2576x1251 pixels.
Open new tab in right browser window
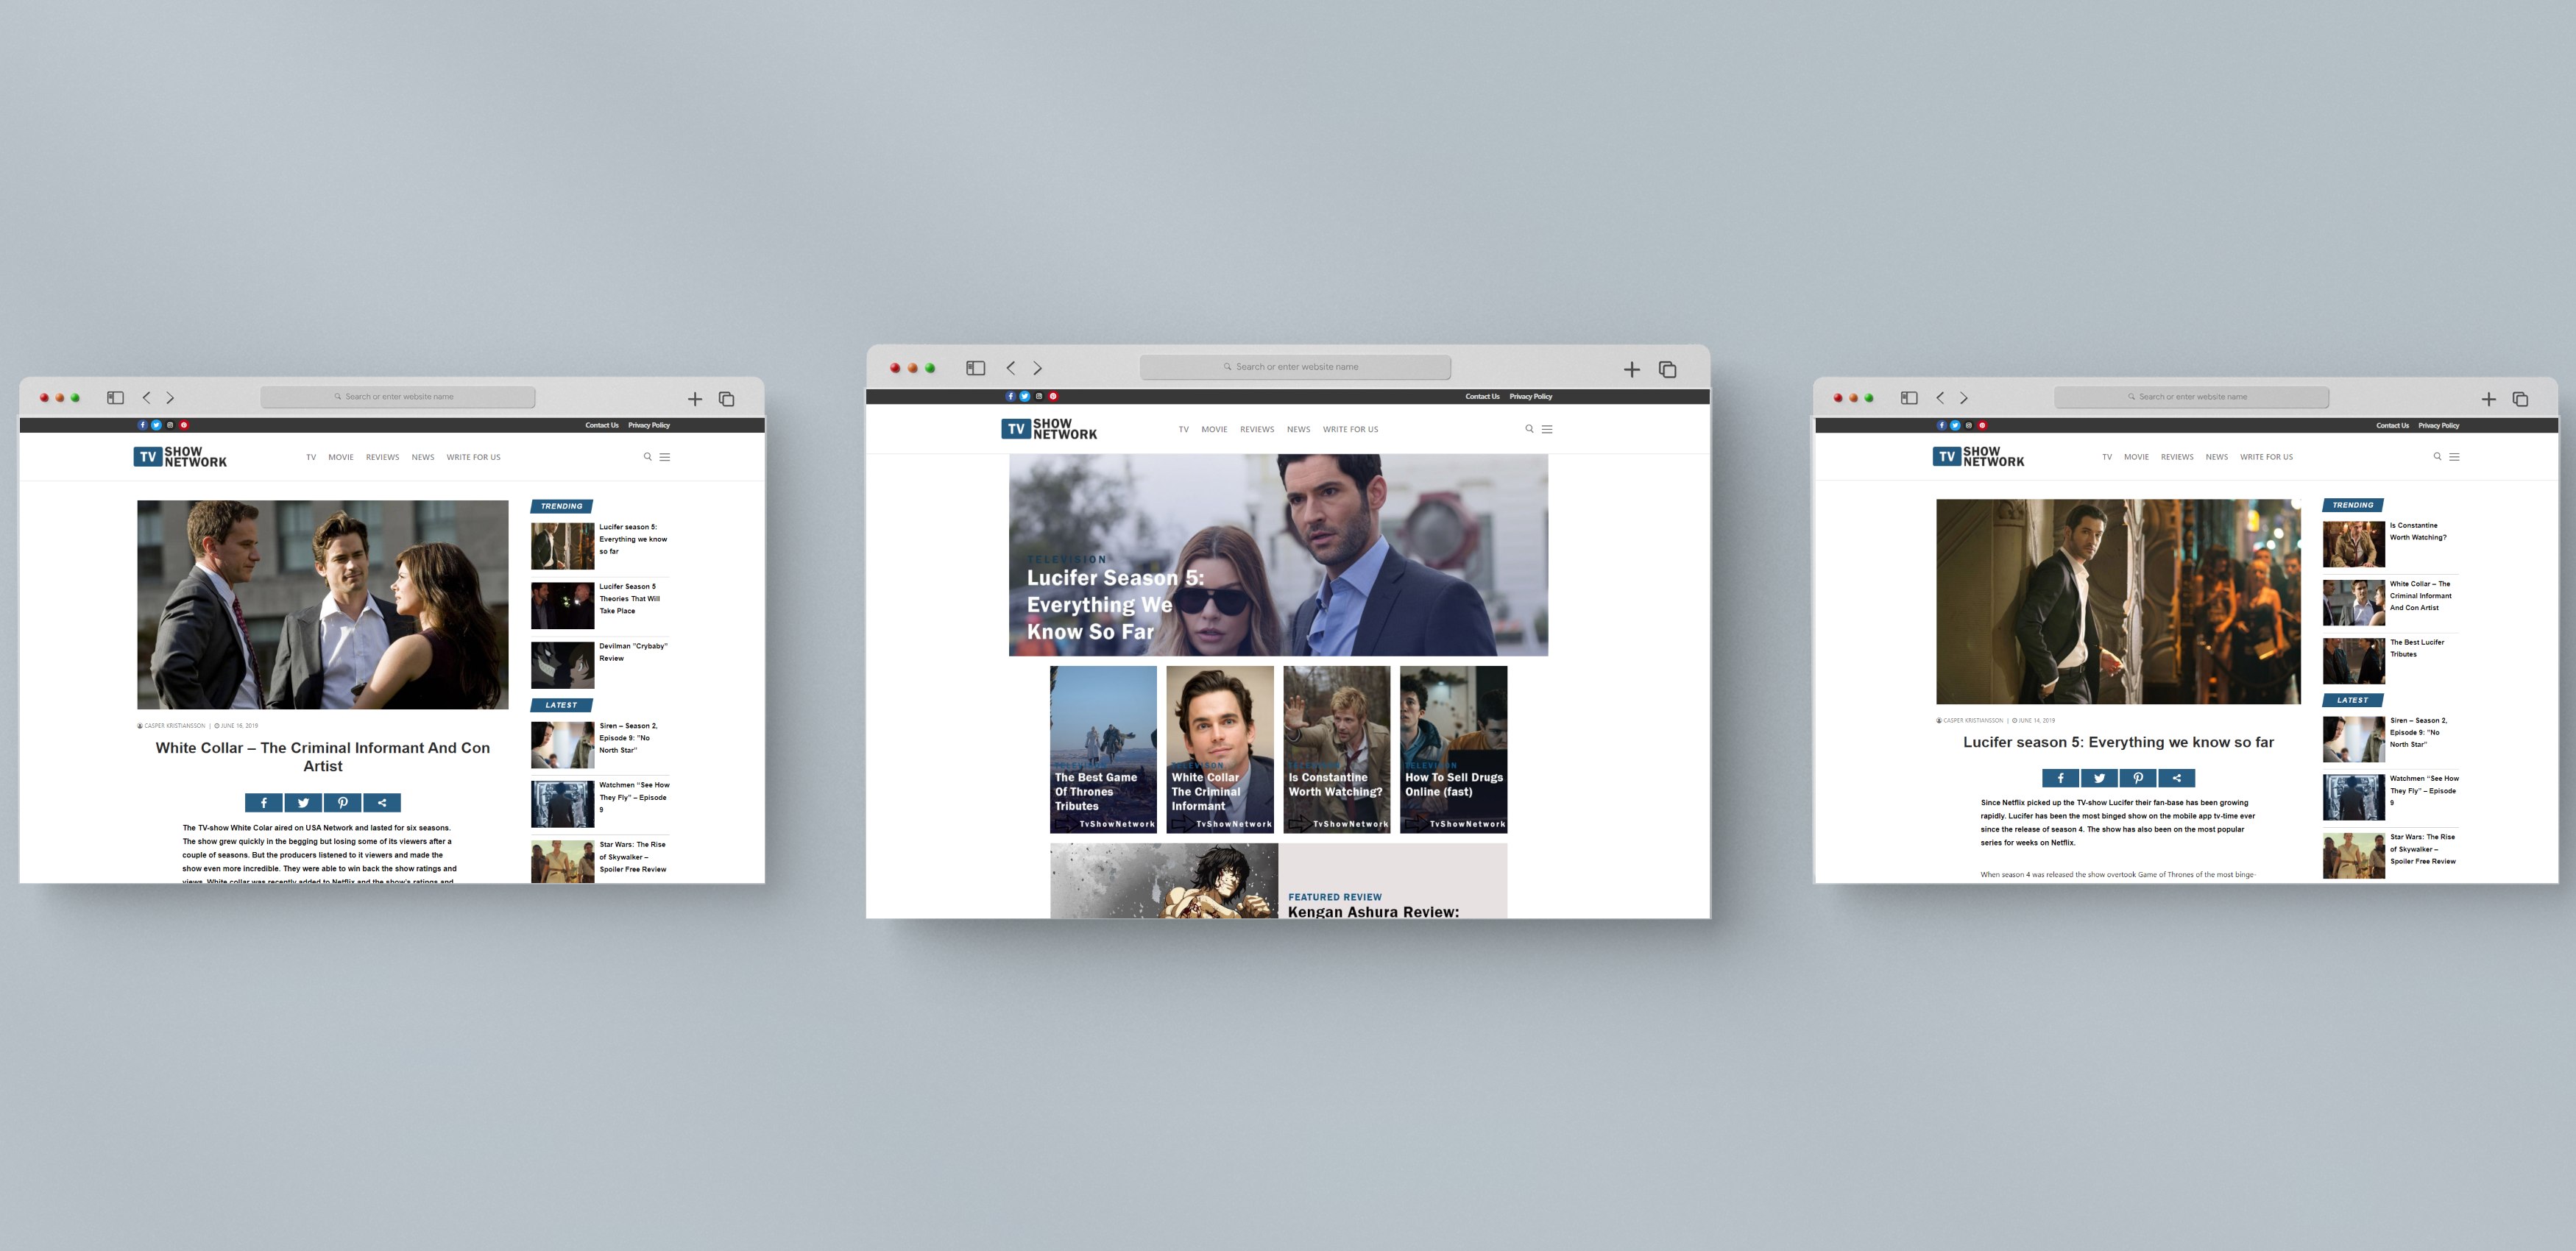tap(2489, 399)
